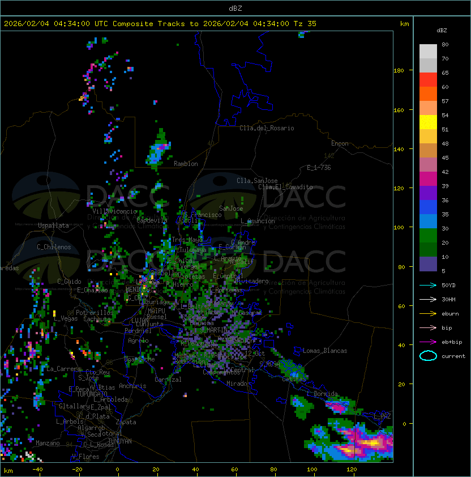
Task: Click the 'V_Flores' map label
Action: [85, 457]
